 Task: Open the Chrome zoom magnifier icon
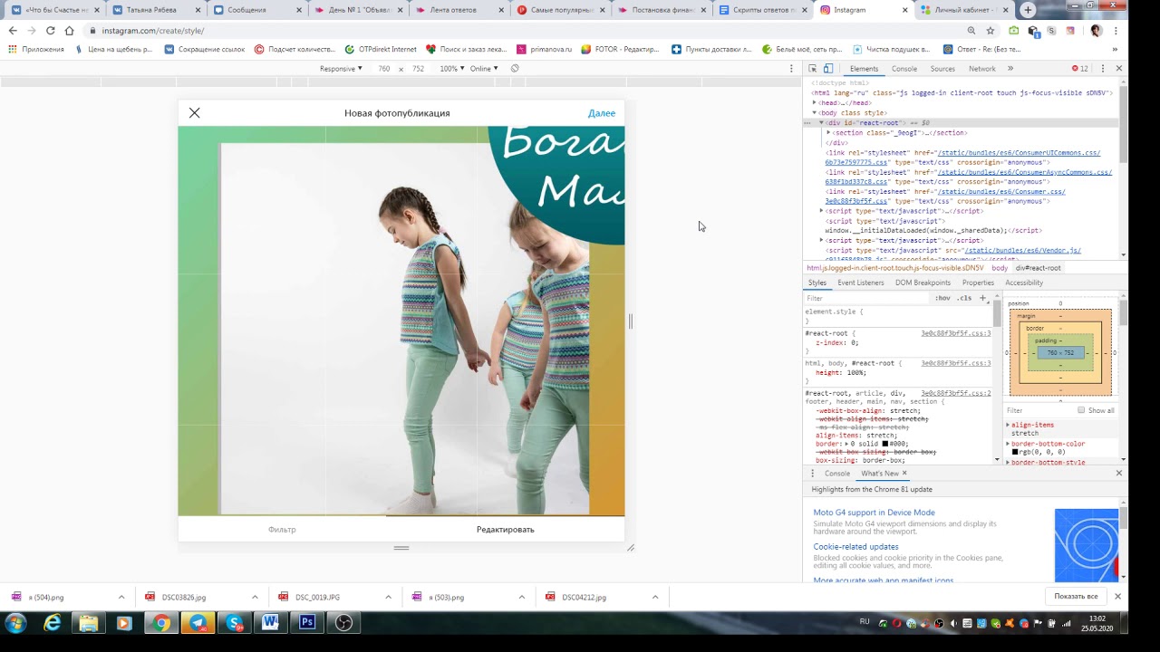click(971, 30)
